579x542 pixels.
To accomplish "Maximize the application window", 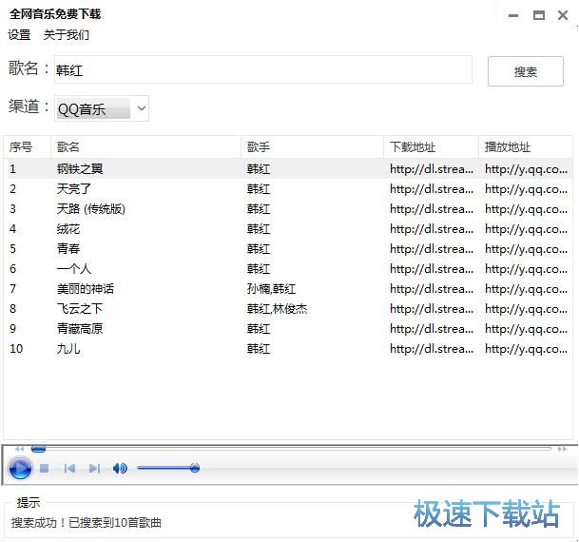I will [539, 15].
